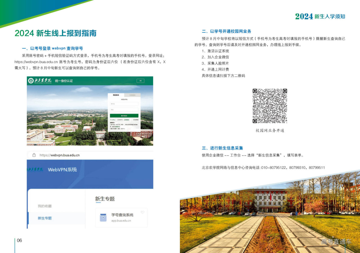The height and width of the screenshot is (253, 360).
Task: Click the 校园网业务开通 QR code
Action: [269, 106]
